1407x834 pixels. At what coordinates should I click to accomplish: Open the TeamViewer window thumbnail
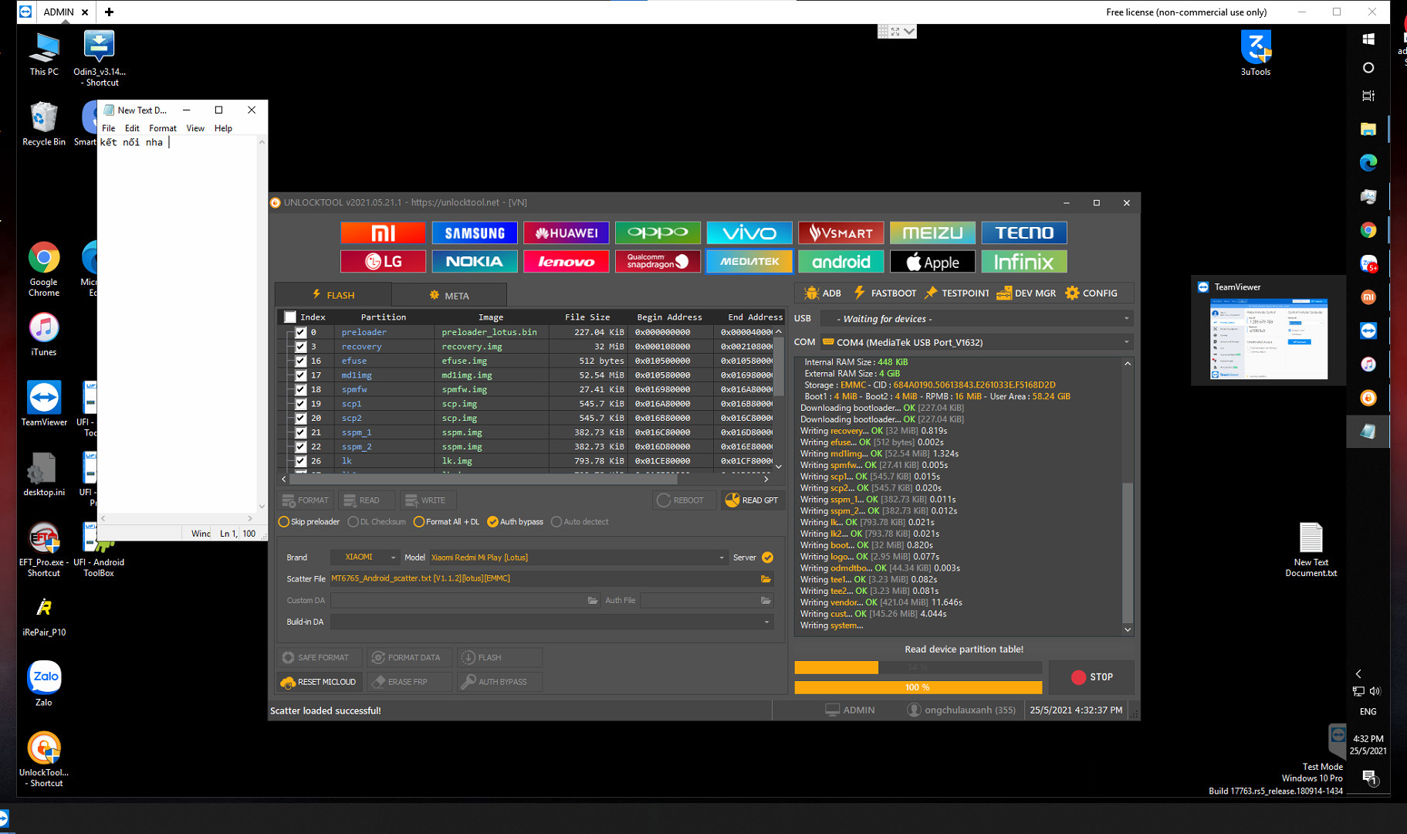[1268, 331]
